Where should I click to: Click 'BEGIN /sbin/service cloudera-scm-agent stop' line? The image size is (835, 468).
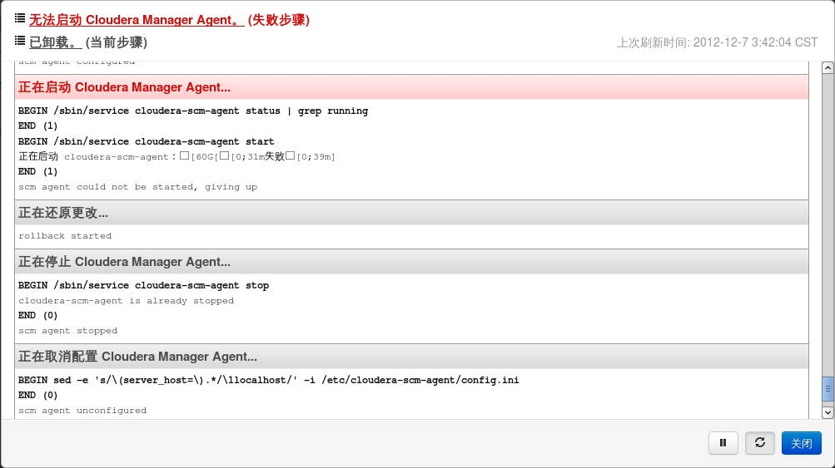(x=144, y=285)
